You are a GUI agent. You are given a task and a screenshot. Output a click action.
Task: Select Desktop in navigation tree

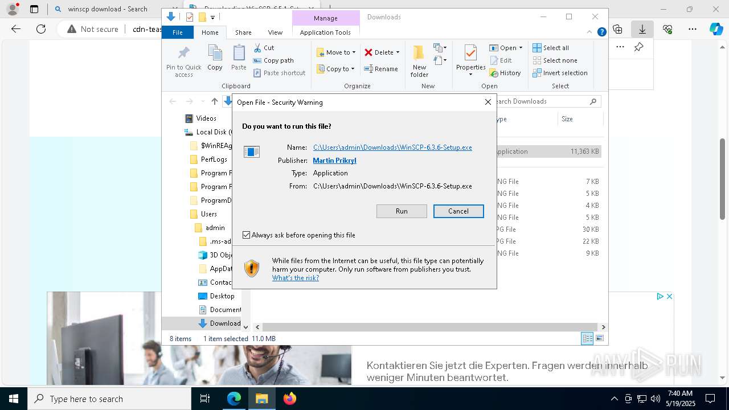point(222,296)
